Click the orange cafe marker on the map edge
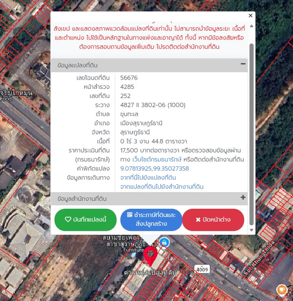The width and height of the screenshot is (293, 301). pyautogui.click(x=282, y=289)
